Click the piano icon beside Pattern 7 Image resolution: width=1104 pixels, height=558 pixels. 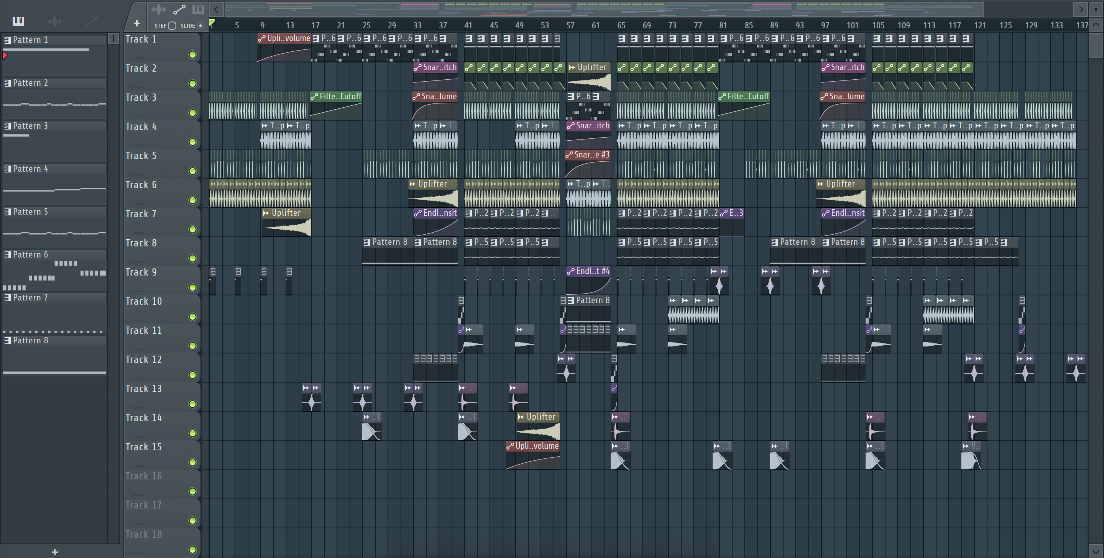tap(7, 297)
